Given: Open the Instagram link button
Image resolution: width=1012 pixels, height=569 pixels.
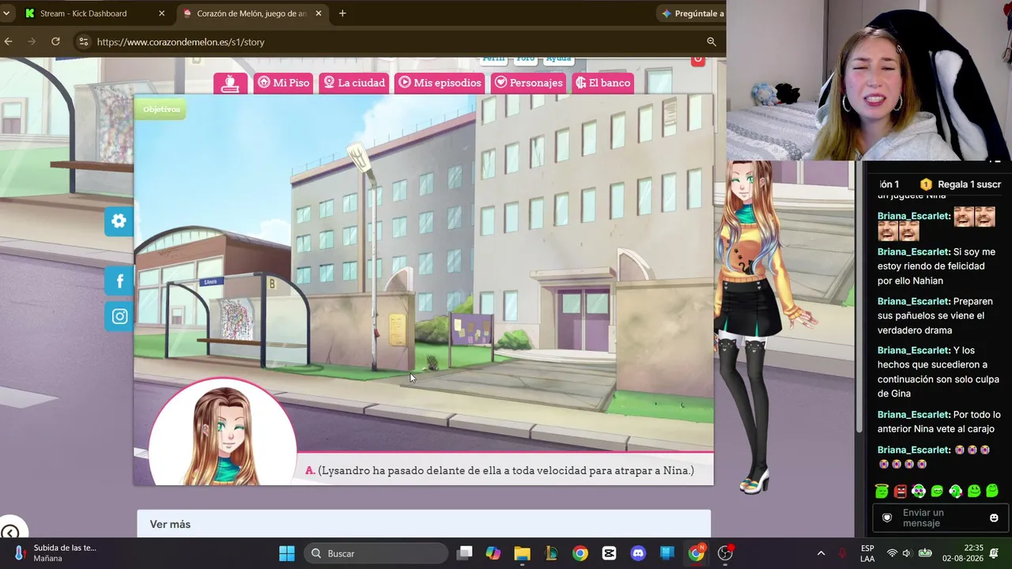Looking at the screenshot, I should tap(119, 316).
